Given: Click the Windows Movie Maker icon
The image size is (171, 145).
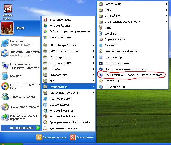Looking at the screenshot, I should [x=45, y=116].
